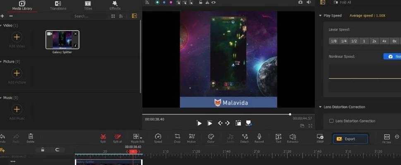Collapse the Music section

[1, 98]
